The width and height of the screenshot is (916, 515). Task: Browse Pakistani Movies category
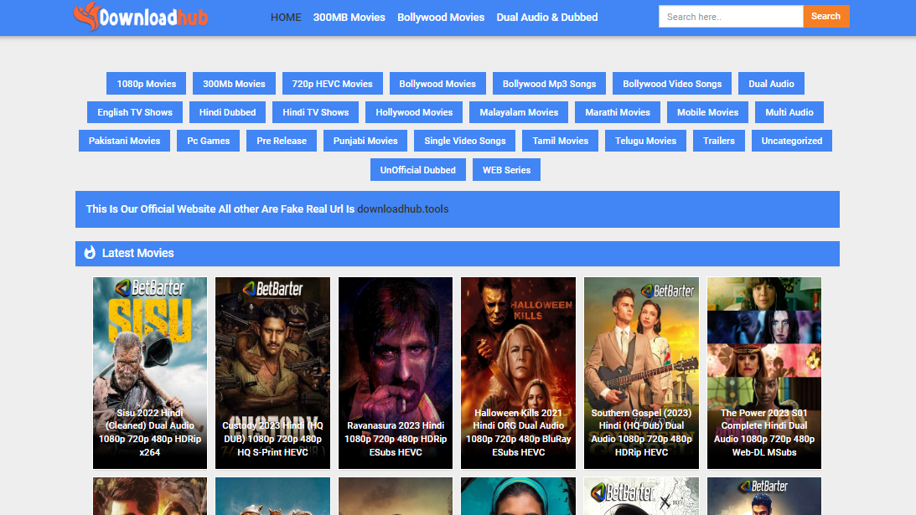[124, 141]
